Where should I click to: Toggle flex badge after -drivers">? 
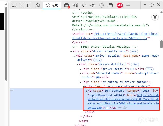pos(97,60)
